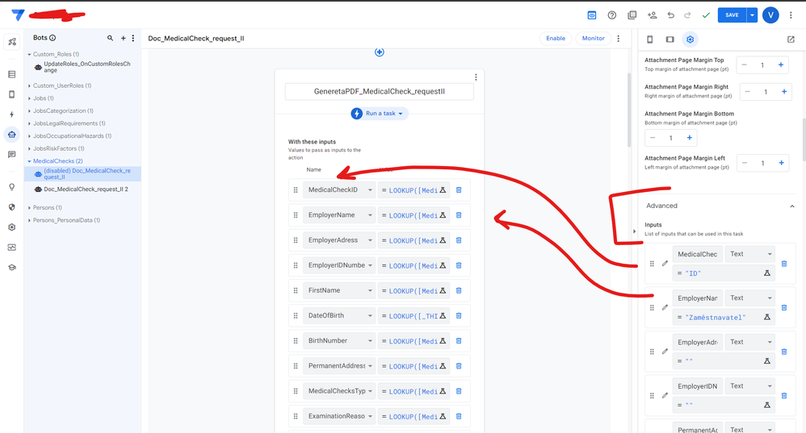Open the Learn graduation cap icon in sidebar
806x433 pixels.
(12, 267)
